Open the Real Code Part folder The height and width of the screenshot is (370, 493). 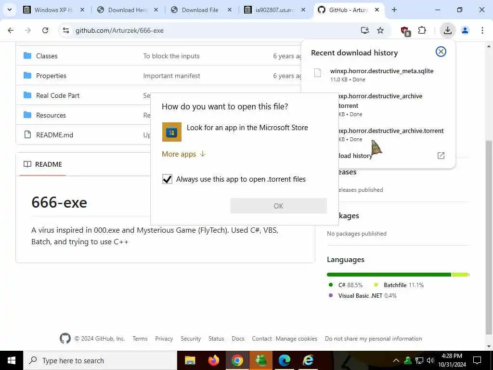click(58, 96)
